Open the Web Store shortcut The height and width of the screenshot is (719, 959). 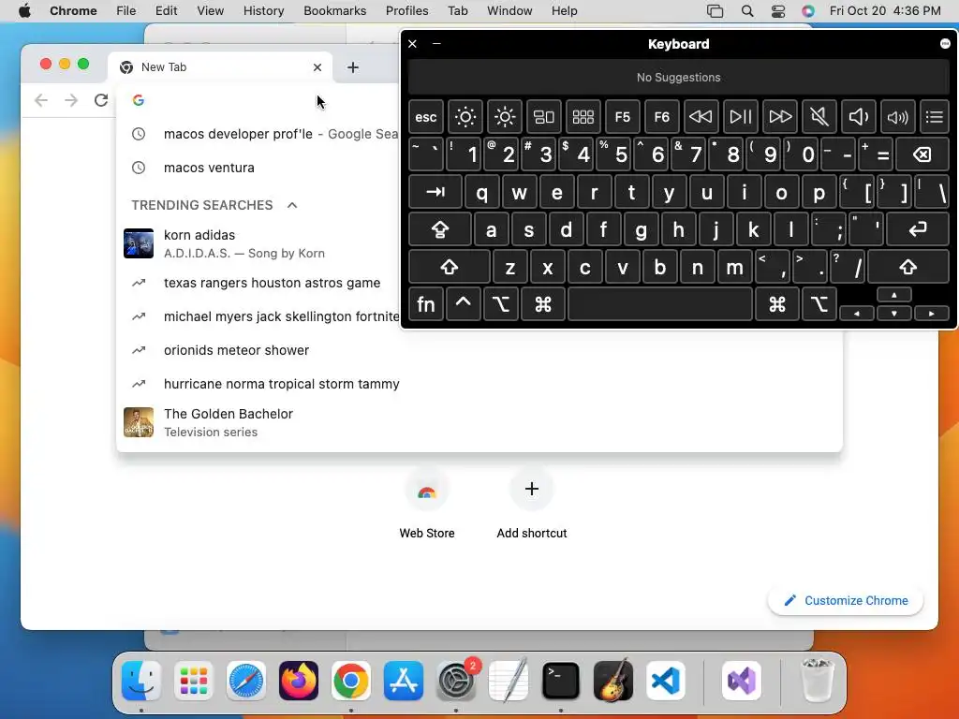click(x=427, y=503)
